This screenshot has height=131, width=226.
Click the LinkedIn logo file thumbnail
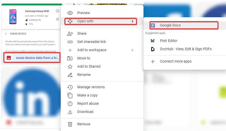[x=31, y=92]
